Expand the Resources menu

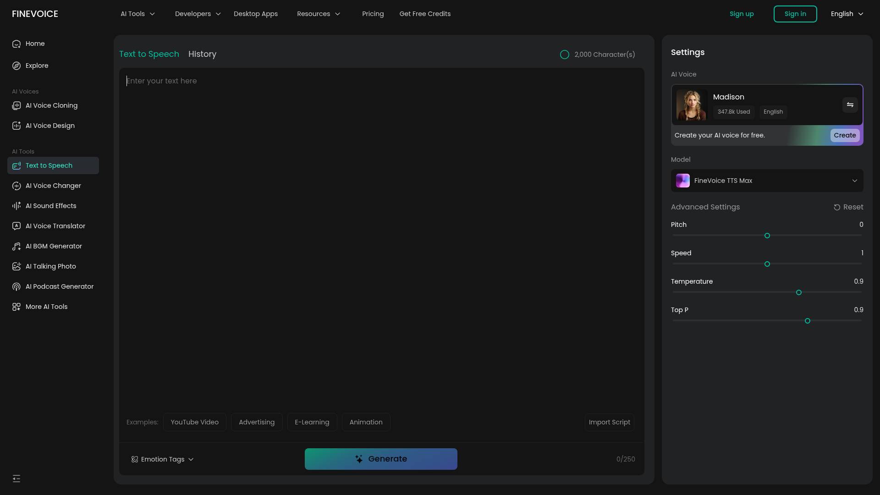coord(319,14)
